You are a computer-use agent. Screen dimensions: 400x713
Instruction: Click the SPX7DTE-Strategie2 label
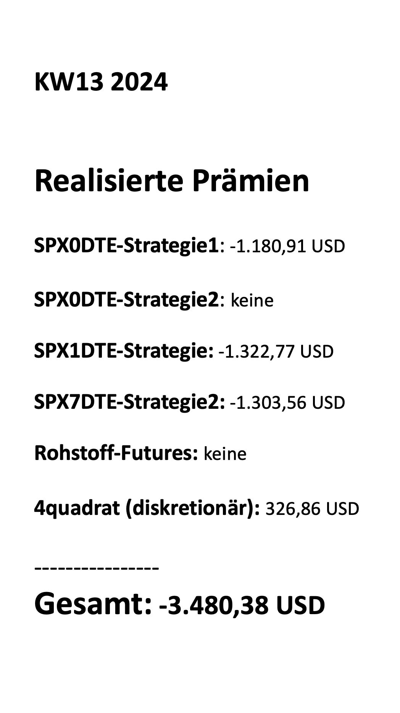(129, 402)
